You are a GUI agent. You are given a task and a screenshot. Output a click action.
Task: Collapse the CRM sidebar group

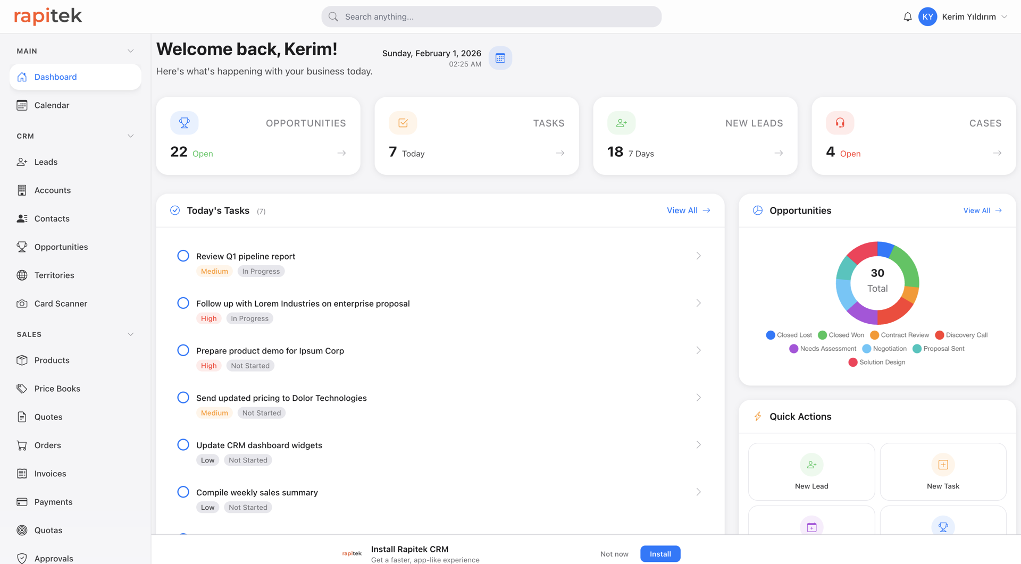coord(131,136)
